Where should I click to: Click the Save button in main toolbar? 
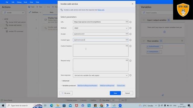31,7
